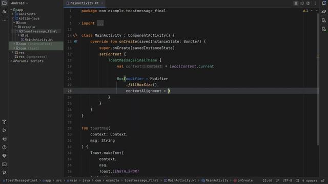Open line:column 23:40 indicator
Viewport: 328px width, 184px height.
point(268,180)
